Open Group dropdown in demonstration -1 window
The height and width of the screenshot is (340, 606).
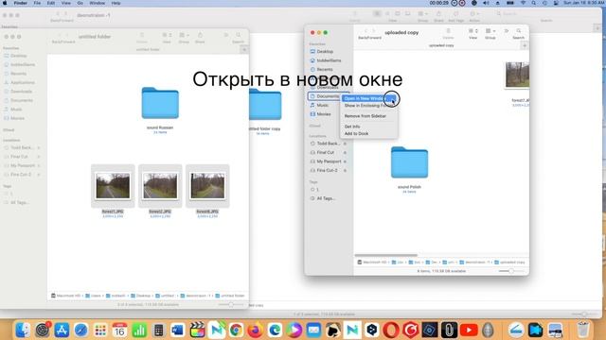423,14
